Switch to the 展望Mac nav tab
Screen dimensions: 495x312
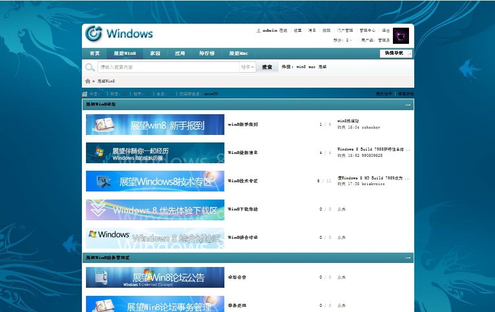pyautogui.click(x=238, y=53)
